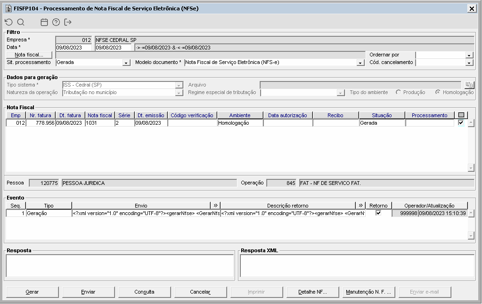Click the Código verificação column header
Viewport: 482px width, 304px height.
tap(192, 115)
